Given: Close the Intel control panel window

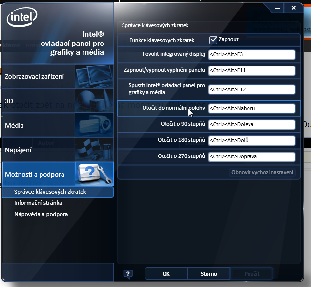Looking at the screenshot, I should pyautogui.click(x=294, y=8).
